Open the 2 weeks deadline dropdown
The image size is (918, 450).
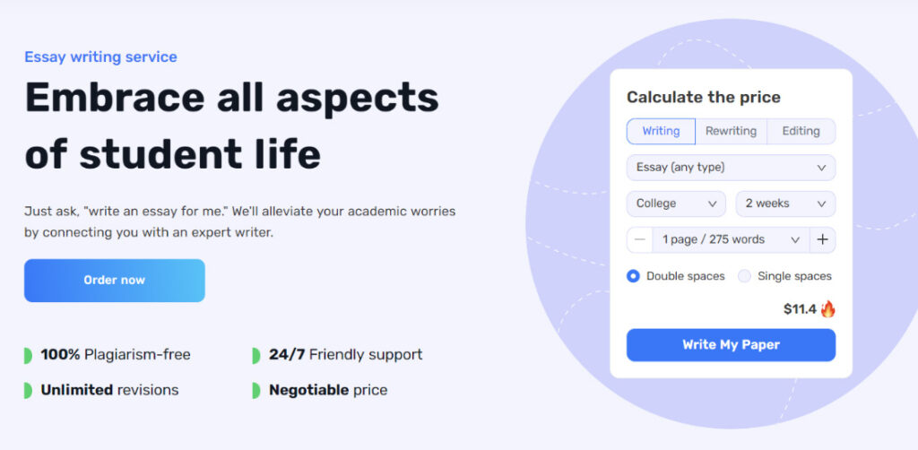click(x=785, y=203)
